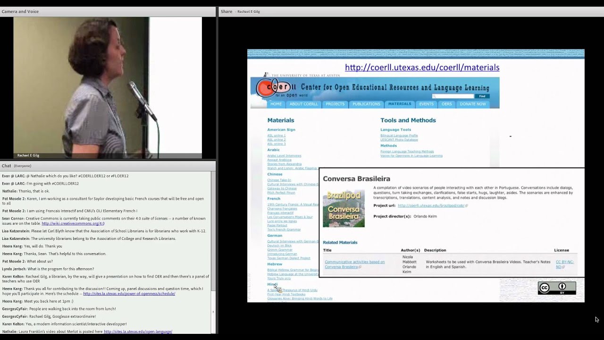604x340 pixels.
Task: Click the CC BY-NC-ND license link
Action: click(565, 264)
